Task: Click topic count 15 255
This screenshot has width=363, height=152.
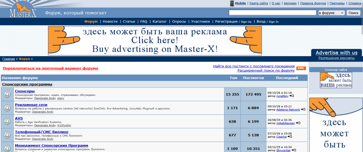Action: [x=233, y=94]
